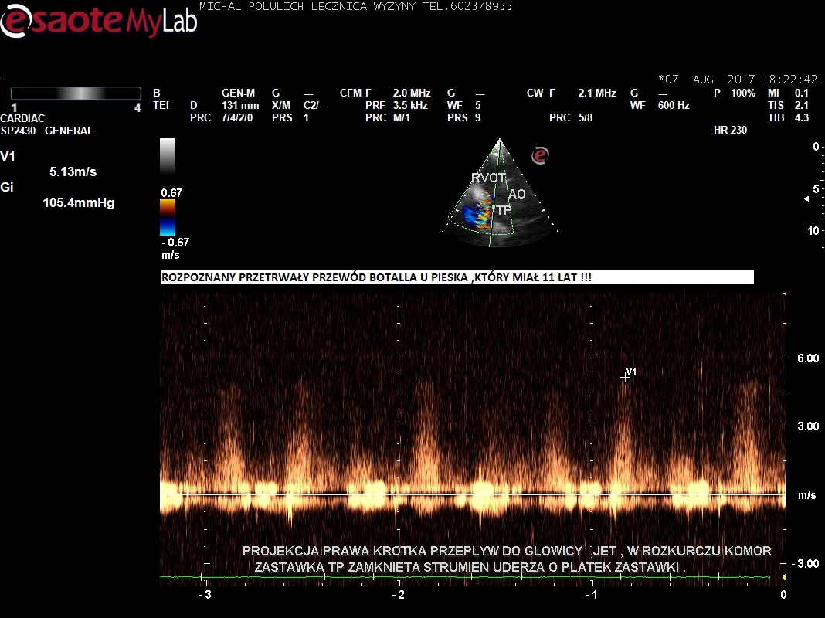
Task: Click the RVOT label in the sector image
Action: (x=487, y=178)
